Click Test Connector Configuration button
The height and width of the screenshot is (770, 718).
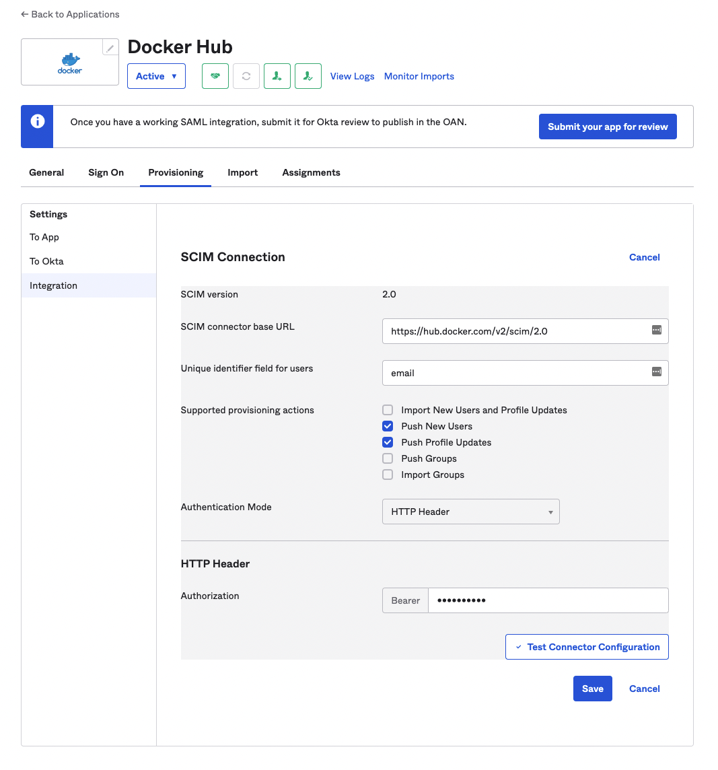[x=587, y=647]
